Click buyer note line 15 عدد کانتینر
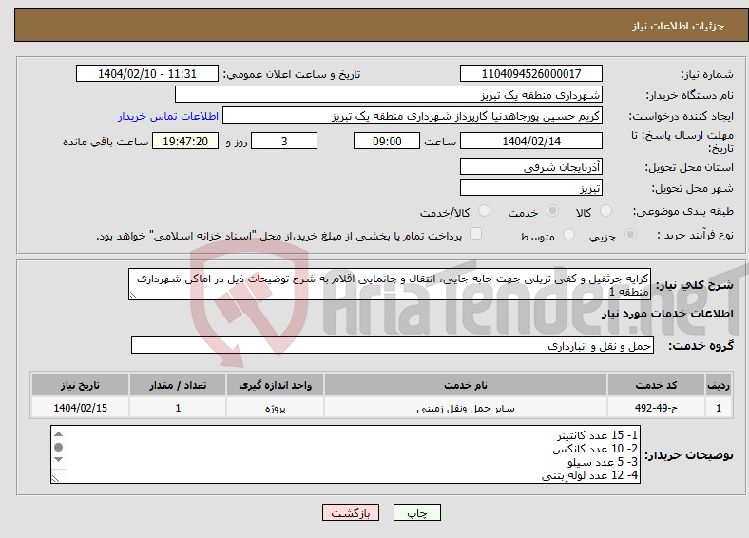Viewport: 749px width, 538px height. coord(597,435)
